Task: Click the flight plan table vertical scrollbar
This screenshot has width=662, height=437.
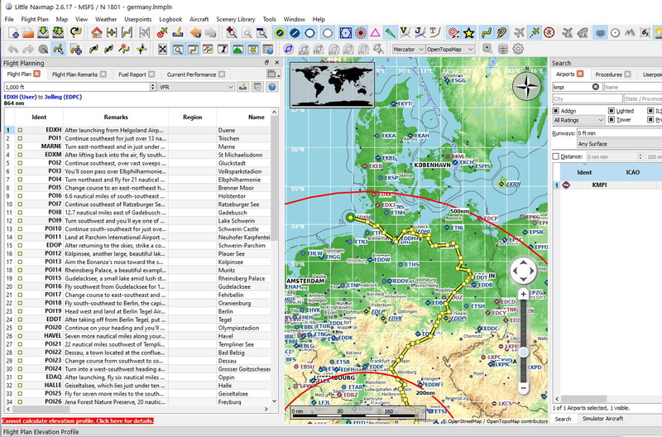Action: pos(275,257)
